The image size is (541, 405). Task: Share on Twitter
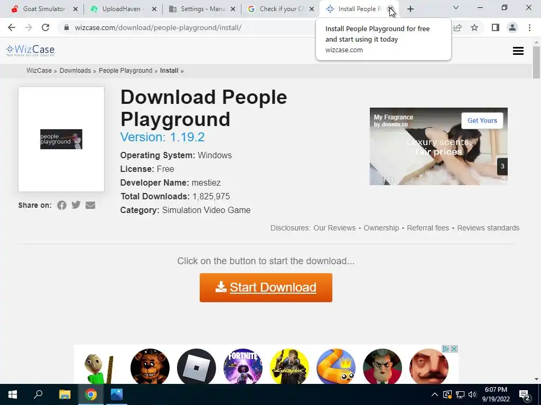pyautogui.click(x=76, y=205)
